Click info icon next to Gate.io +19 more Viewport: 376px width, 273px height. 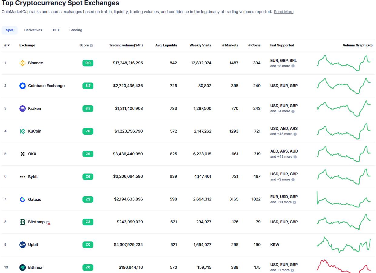point(294,202)
